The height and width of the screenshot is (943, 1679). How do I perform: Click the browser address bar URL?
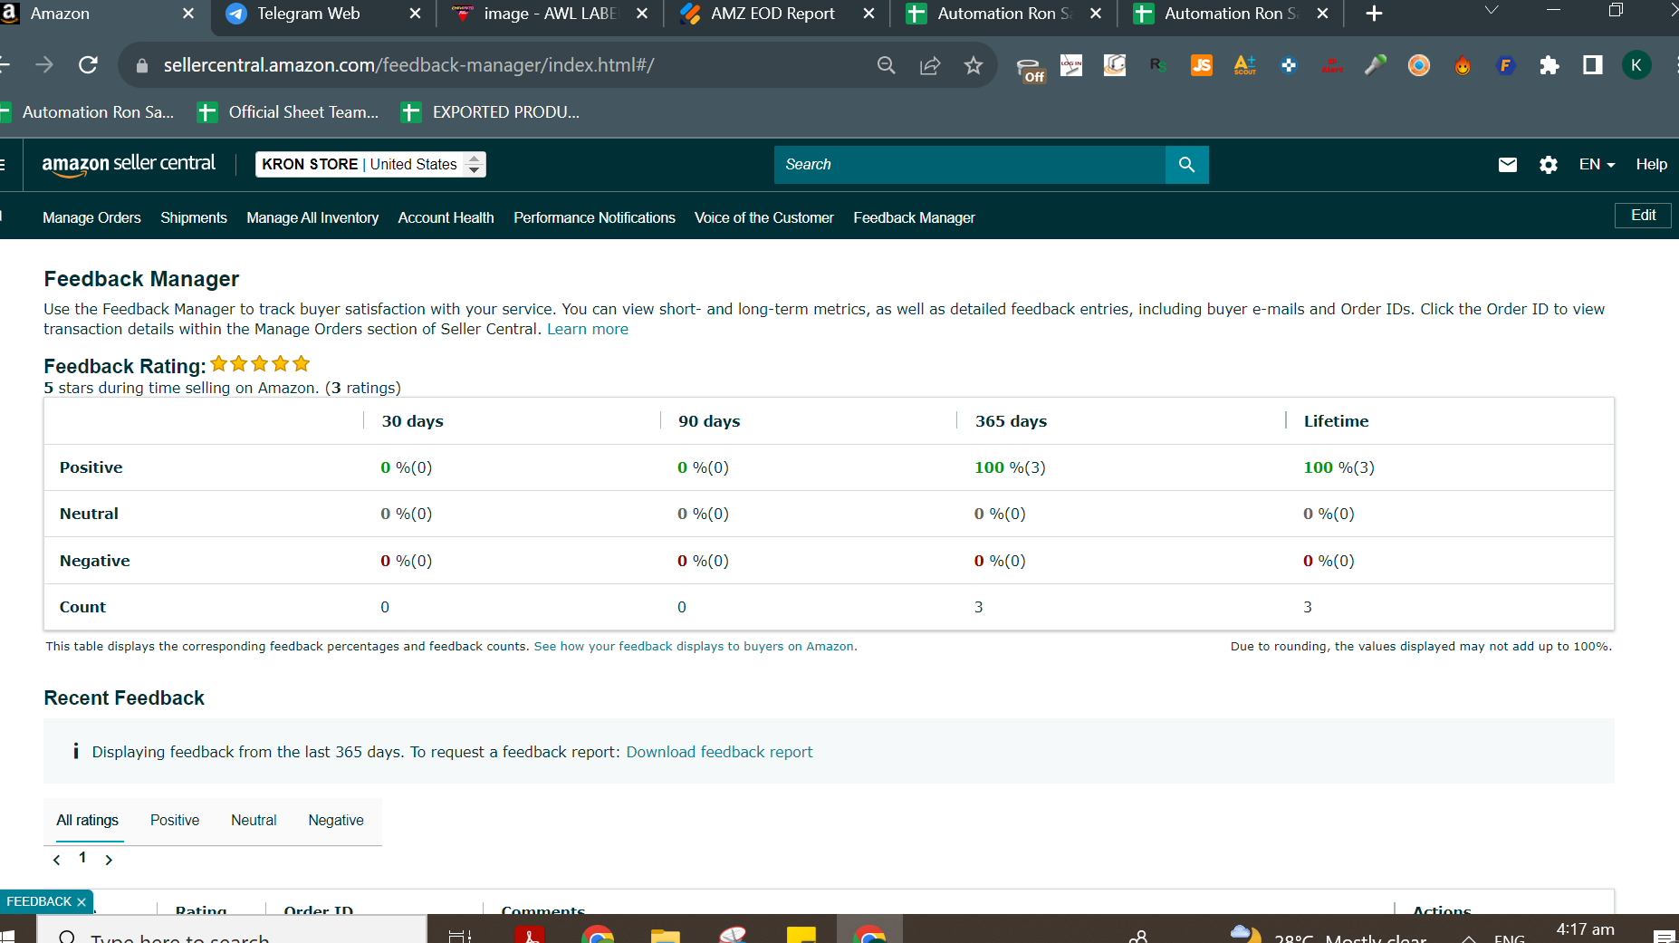click(408, 65)
